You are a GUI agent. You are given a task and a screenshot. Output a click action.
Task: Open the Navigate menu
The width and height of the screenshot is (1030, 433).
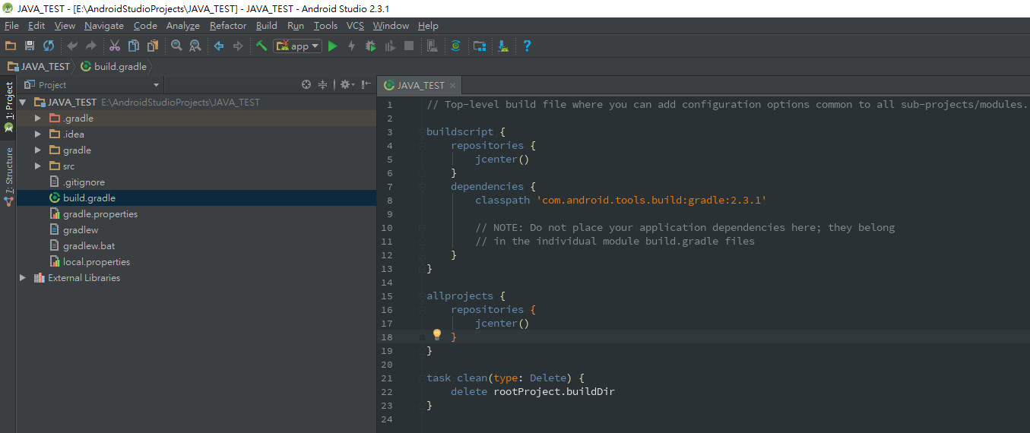104,26
